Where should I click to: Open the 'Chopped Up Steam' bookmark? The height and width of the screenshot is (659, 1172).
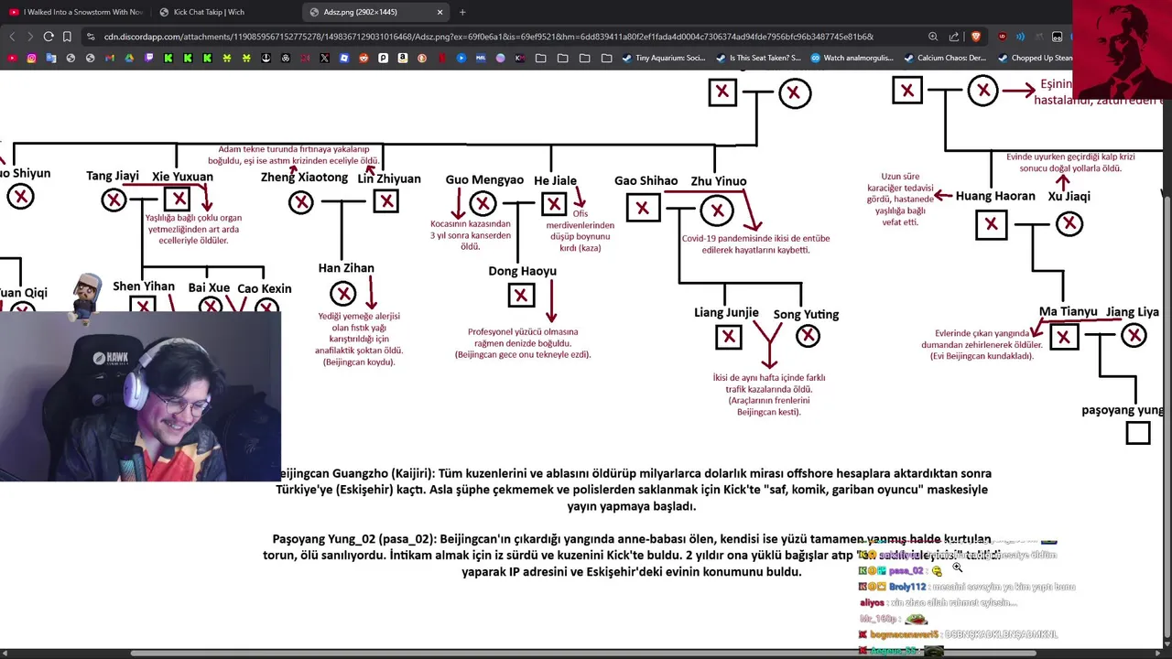click(x=1035, y=58)
